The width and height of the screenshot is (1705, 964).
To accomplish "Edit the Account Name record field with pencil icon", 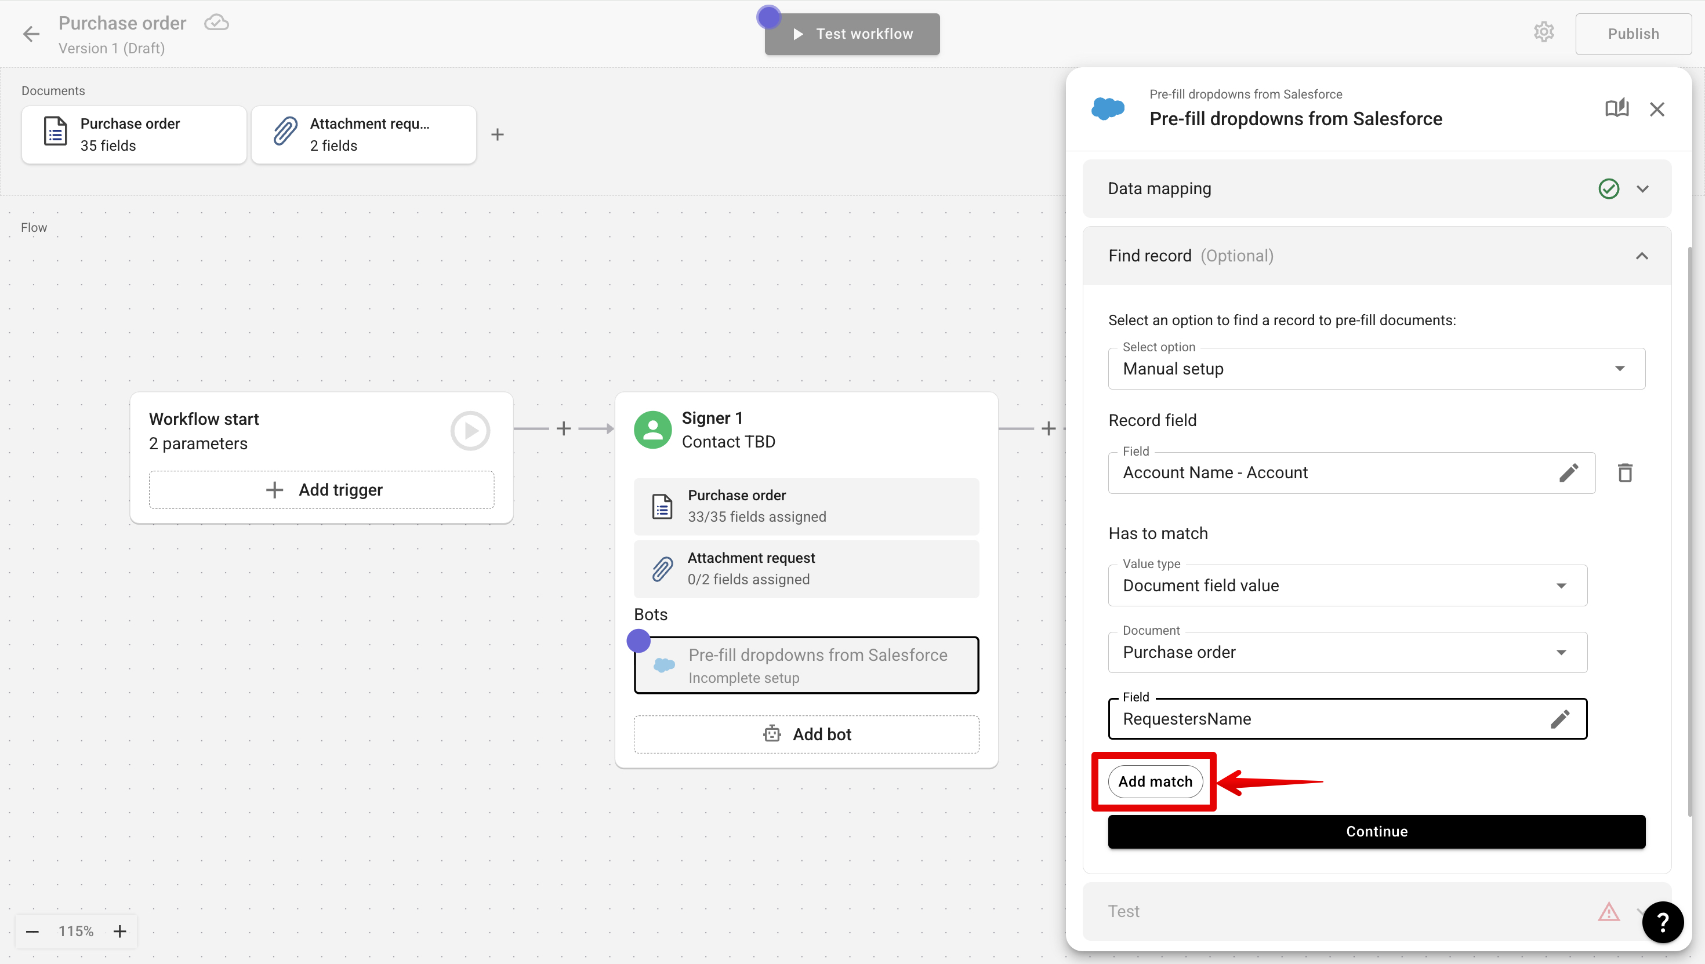I will coord(1569,472).
